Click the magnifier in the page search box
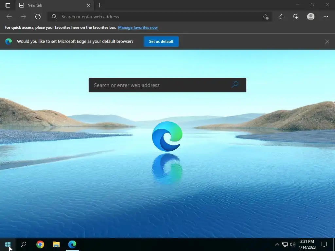The width and height of the screenshot is (335, 251). pos(235,85)
